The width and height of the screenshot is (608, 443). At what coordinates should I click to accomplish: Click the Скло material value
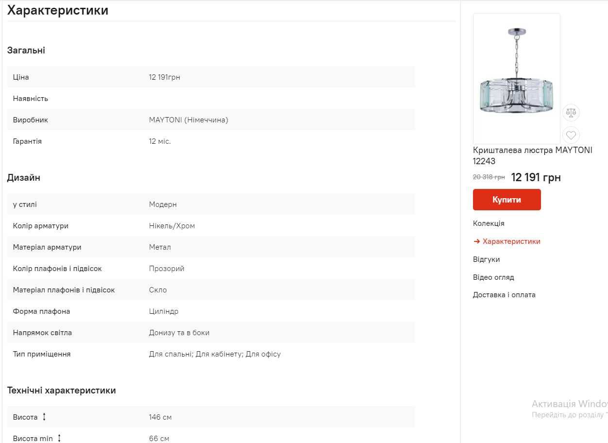(158, 290)
